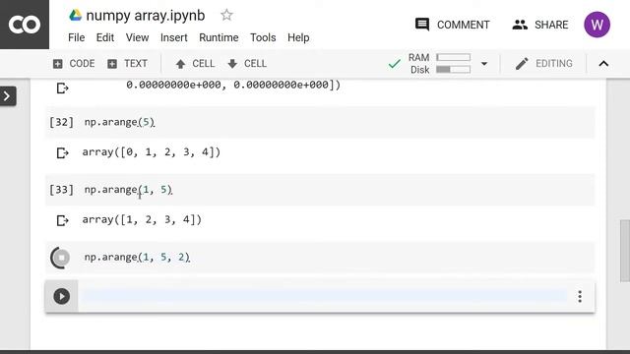The height and width of the screenshot is (354, 630).
Task: Click code np.arange(5)
Action: point(119,122)
